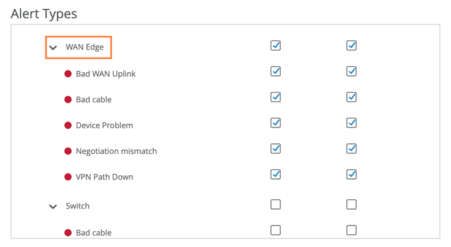Click the red dot beside Negotiation mismatch
The width and height of the screenshot is (451, 247).
pos(68,151)
